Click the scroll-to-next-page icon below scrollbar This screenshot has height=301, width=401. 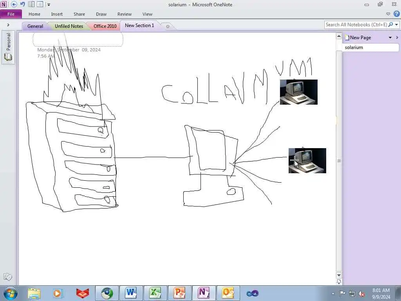[x=339, y=282]
